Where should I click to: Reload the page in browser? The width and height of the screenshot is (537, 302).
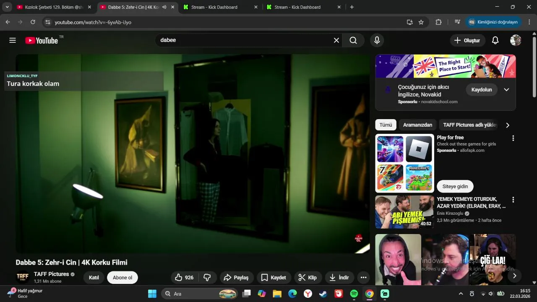[x=33, y=22]
